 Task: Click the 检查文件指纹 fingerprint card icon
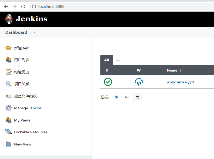(9, 96)
